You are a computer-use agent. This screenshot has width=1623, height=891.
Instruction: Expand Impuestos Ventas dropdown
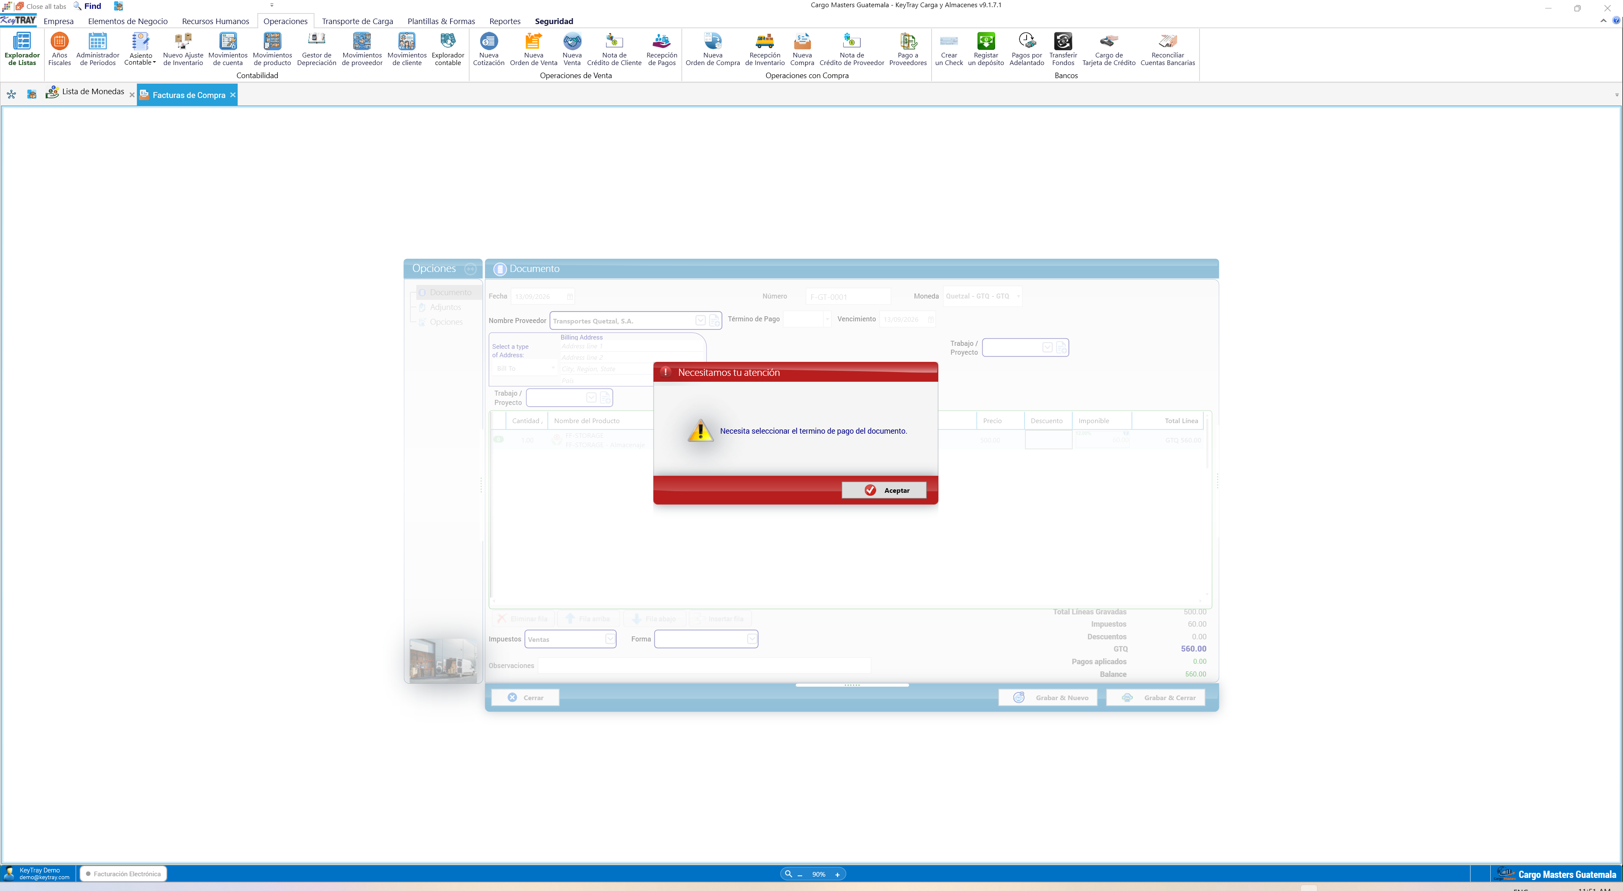610,639
